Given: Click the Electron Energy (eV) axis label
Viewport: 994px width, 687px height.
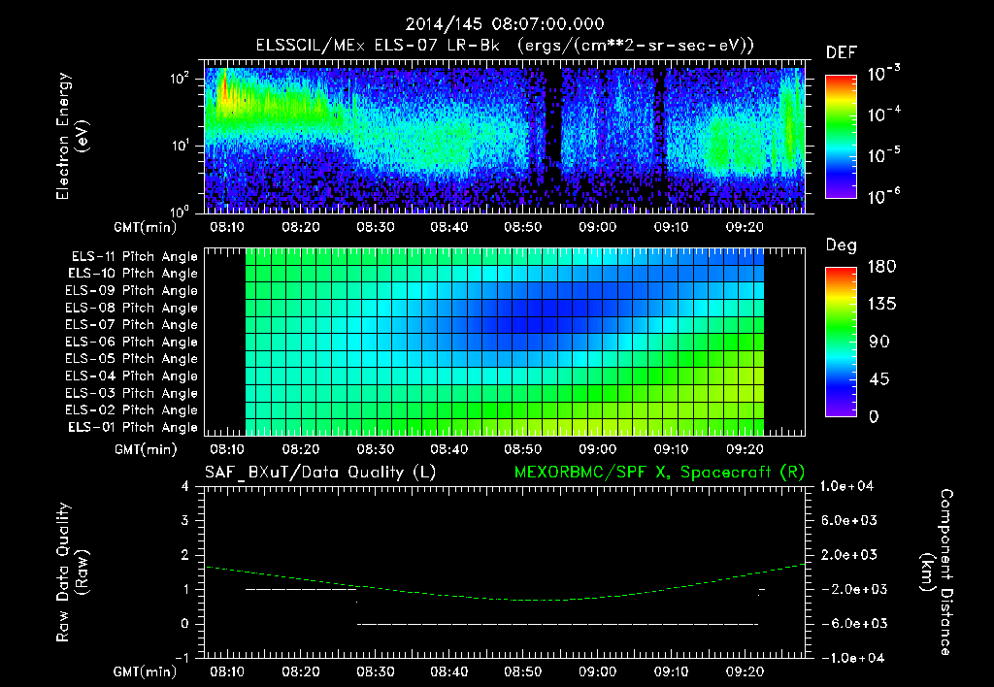Looking at the screenshot, I should 72,136.
